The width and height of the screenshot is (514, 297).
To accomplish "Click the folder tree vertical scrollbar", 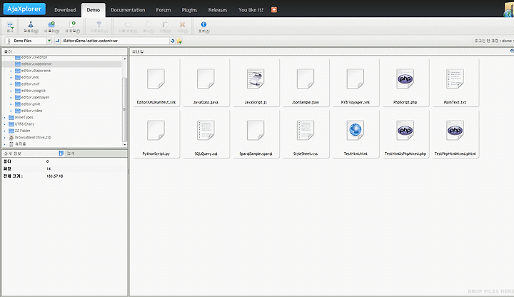I will click(x=124, y=109).
